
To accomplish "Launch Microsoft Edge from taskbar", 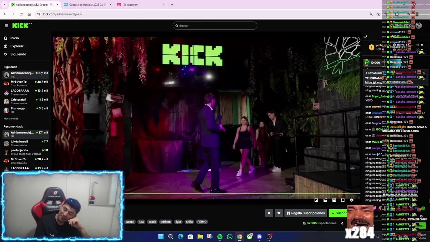I will [180, 237].
